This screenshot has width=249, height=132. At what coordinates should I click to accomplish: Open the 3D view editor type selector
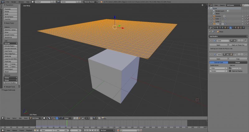point(3,118)
